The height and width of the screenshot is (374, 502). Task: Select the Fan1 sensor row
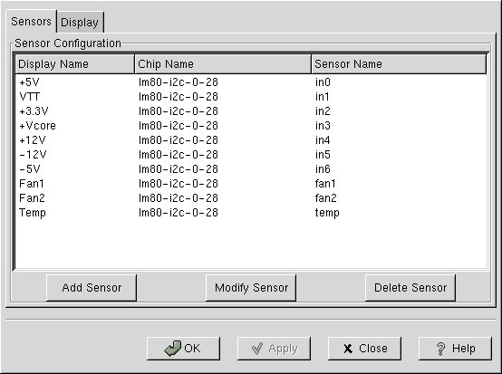251,183
